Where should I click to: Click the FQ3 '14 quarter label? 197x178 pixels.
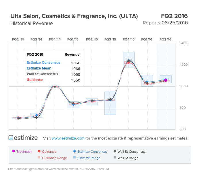coord(36,39)
